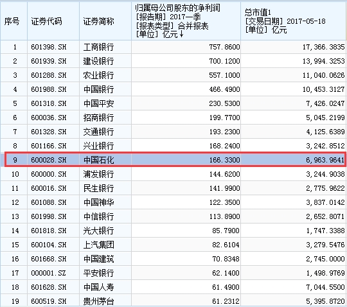Click market cap value 17,366.3835
Image resolution: width=347 pixels, height=307 pixels.
(x=323, y=47)
